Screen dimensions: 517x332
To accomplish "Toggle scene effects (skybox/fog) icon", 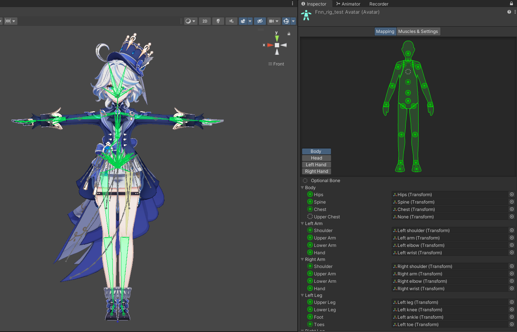I will (243, 21).
